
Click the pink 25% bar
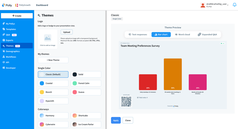[198, 82]
